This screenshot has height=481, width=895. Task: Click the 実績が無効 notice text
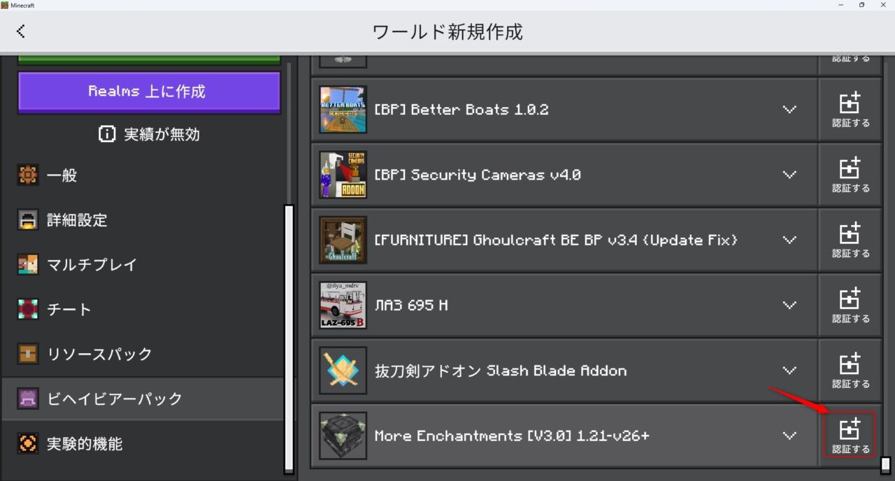click(x=162, y=134)
